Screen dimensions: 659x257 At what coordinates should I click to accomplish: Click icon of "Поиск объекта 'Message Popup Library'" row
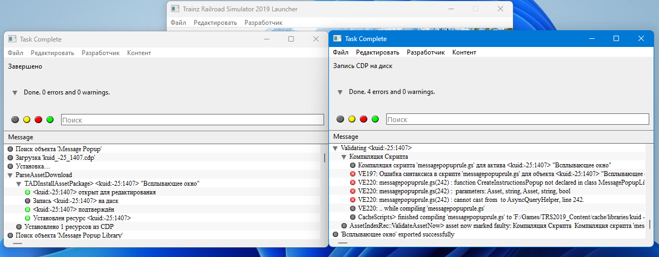coord(11,235)
